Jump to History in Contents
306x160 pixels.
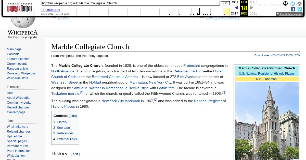[x=62, y=122]
